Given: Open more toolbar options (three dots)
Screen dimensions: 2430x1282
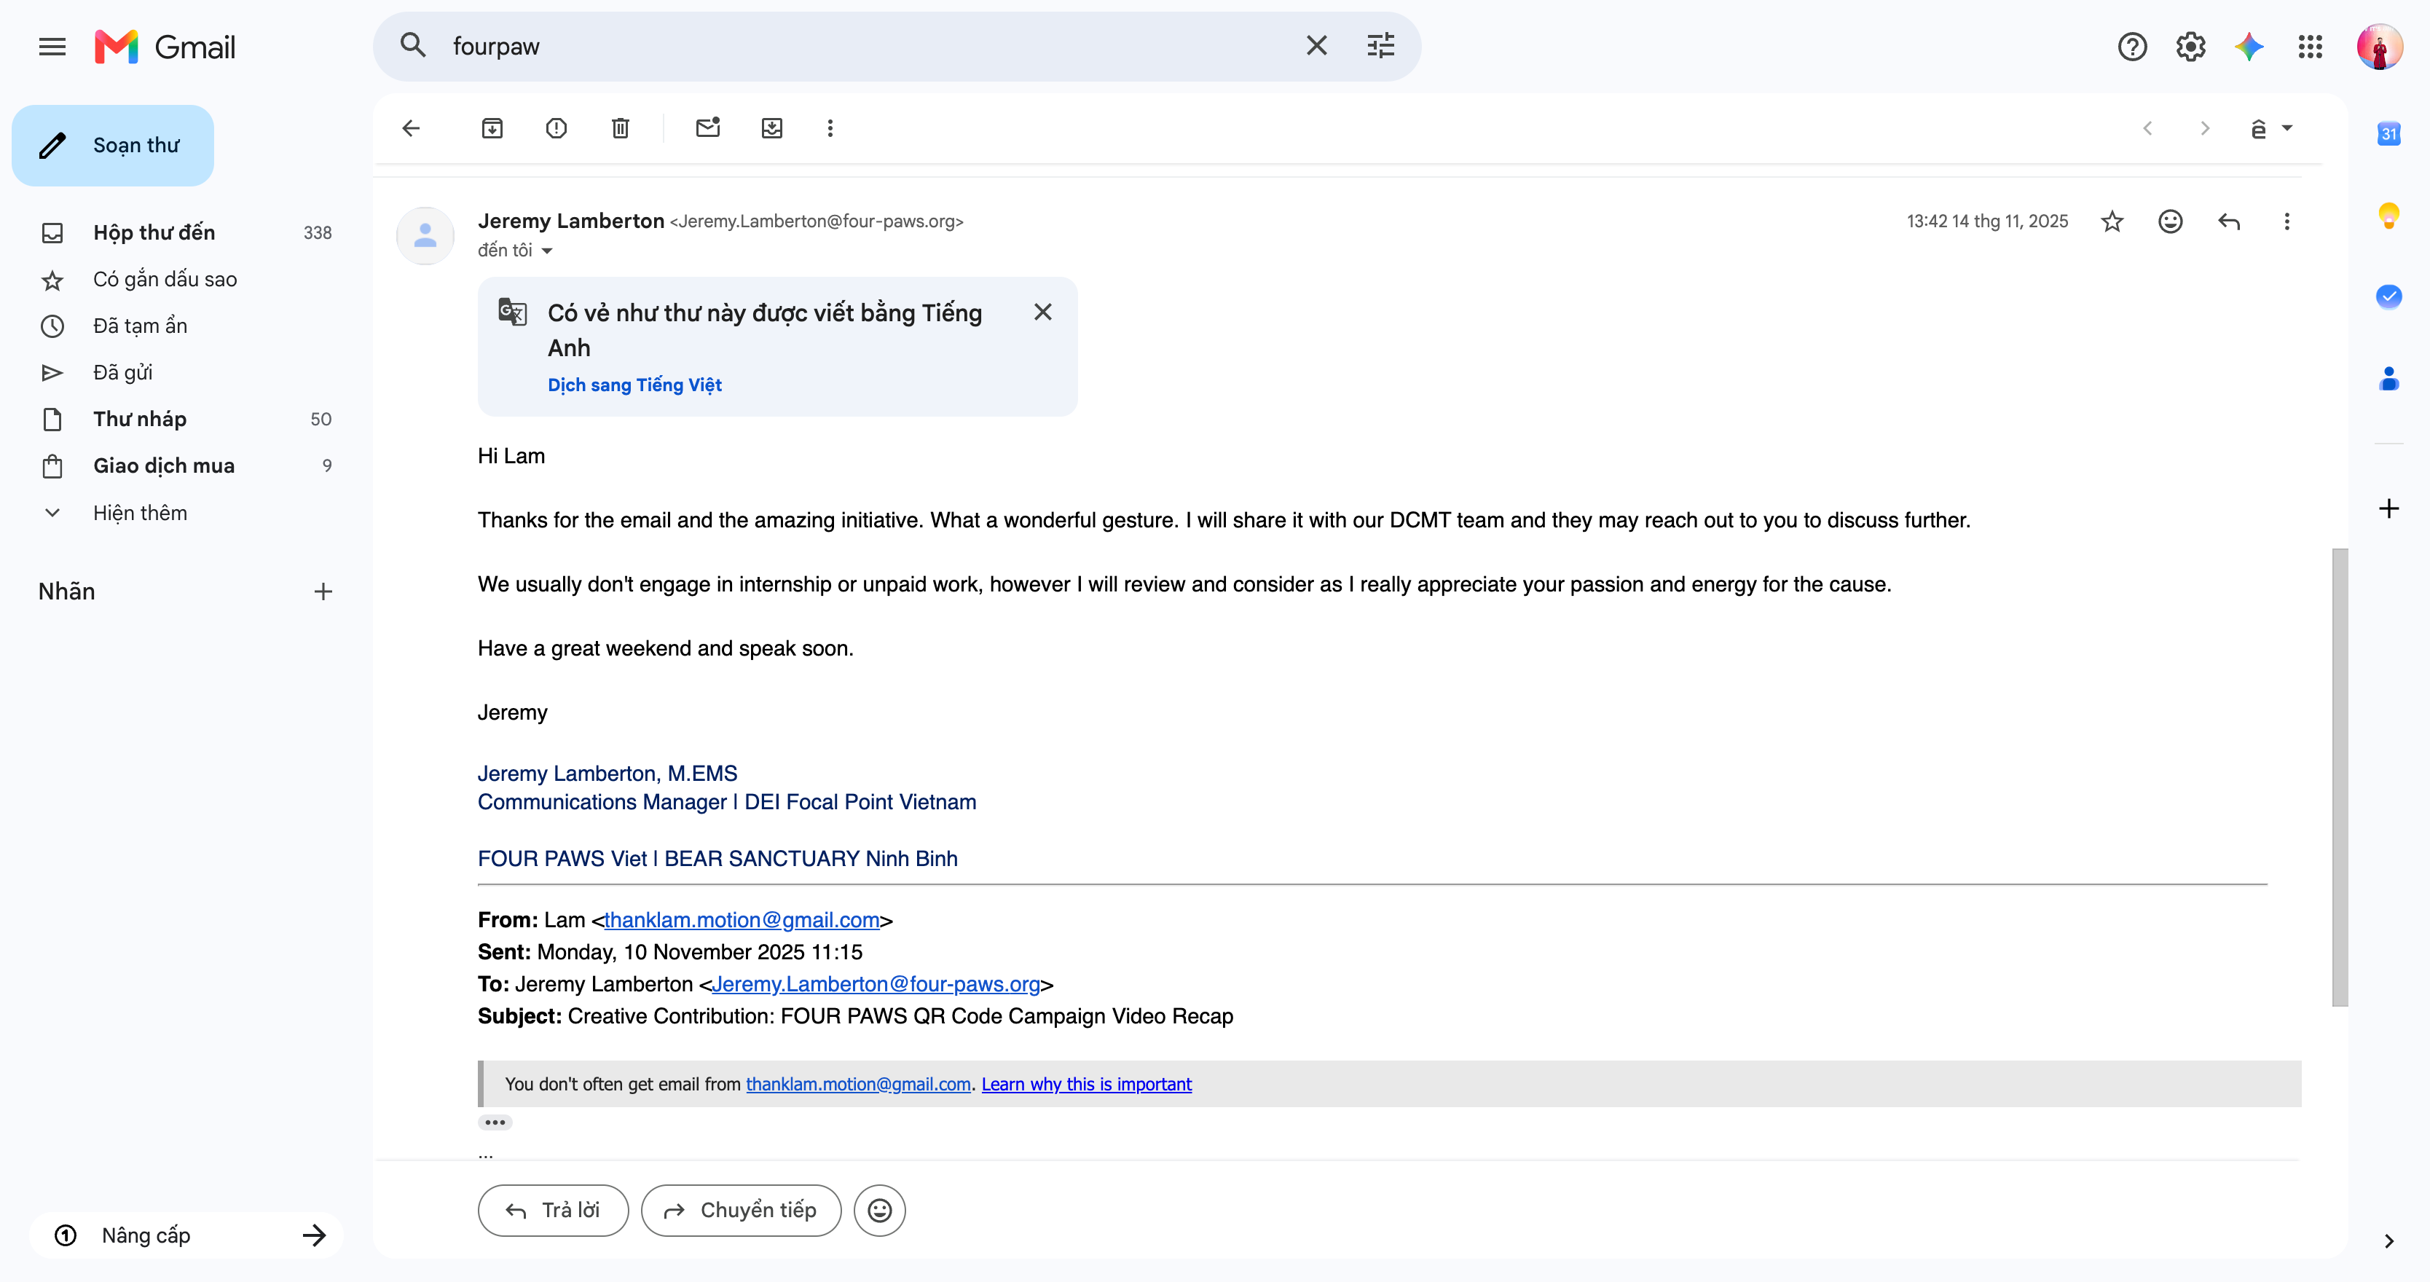Looking at the screenshot, I should coord(830,128).
